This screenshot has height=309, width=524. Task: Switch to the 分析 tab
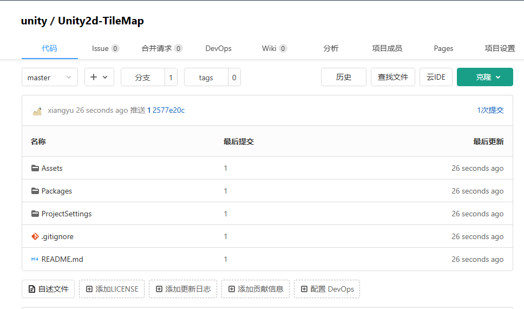tap(331, 48)
